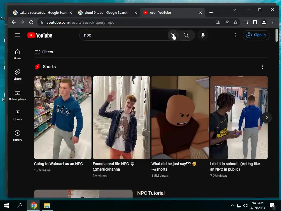Open network icon in tray
Image resolution: width=281 pixels, height=211 pixels.
tap(239, 206)
